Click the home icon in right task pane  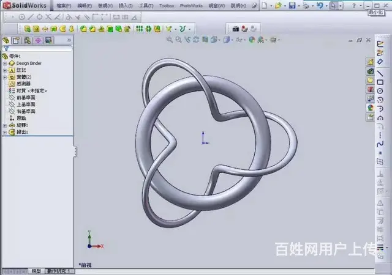[370, 62]
